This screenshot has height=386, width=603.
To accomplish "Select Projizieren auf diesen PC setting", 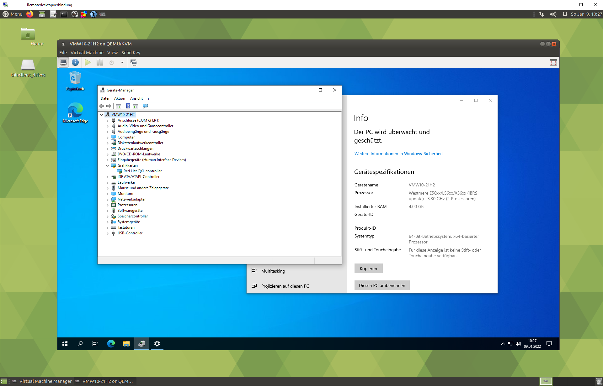I will 285,286.
